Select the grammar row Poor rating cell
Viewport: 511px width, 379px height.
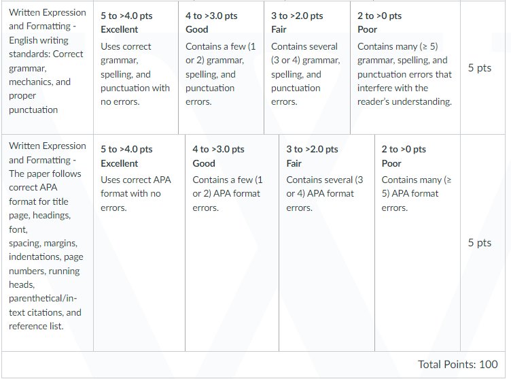(x=405, y=67)
